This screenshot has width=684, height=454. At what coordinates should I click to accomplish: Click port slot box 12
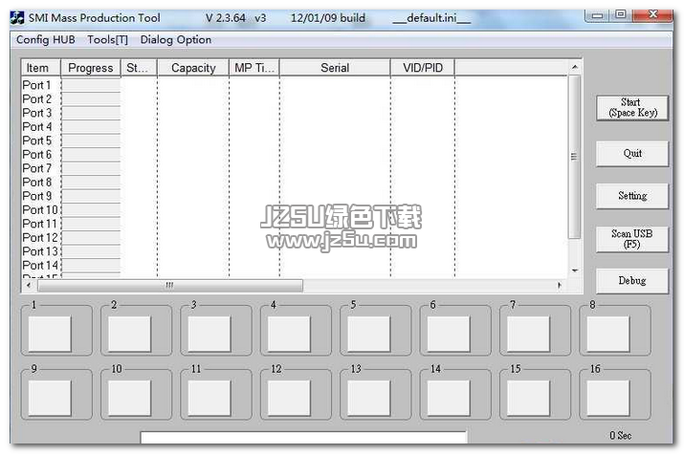289,398
